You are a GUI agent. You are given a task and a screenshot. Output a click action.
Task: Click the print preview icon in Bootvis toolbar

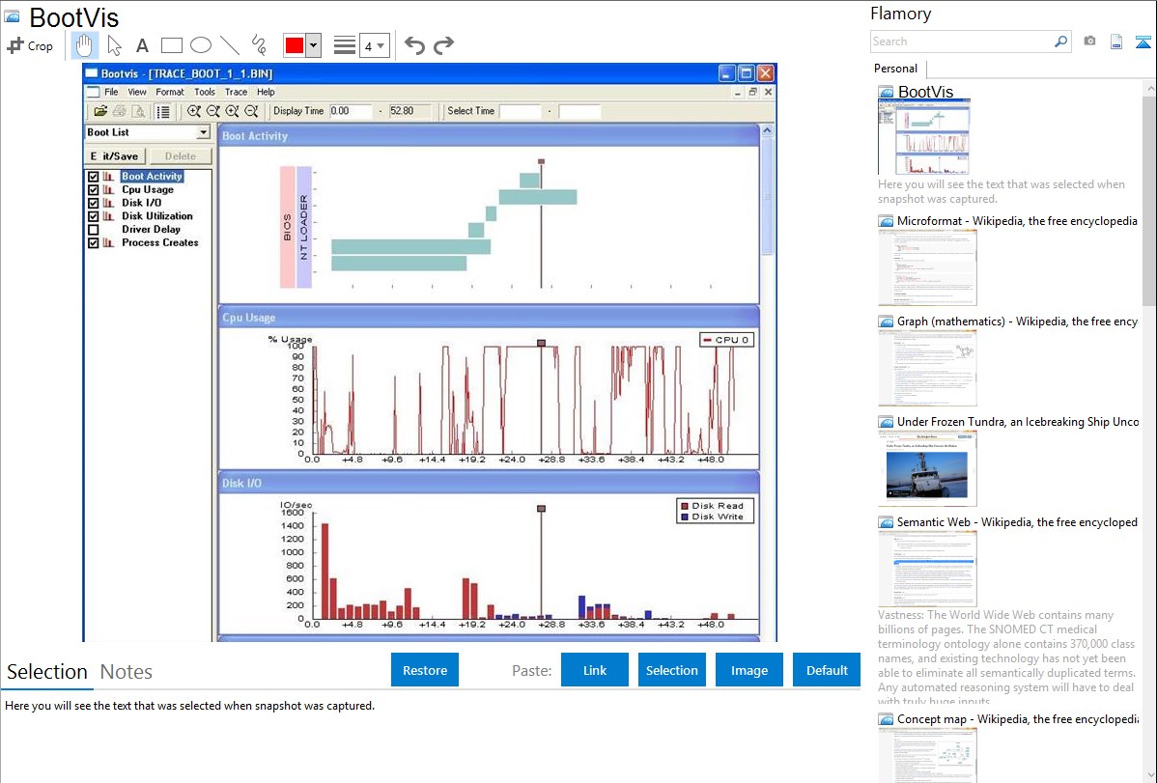pyautogui.click(x=138, y=111)
